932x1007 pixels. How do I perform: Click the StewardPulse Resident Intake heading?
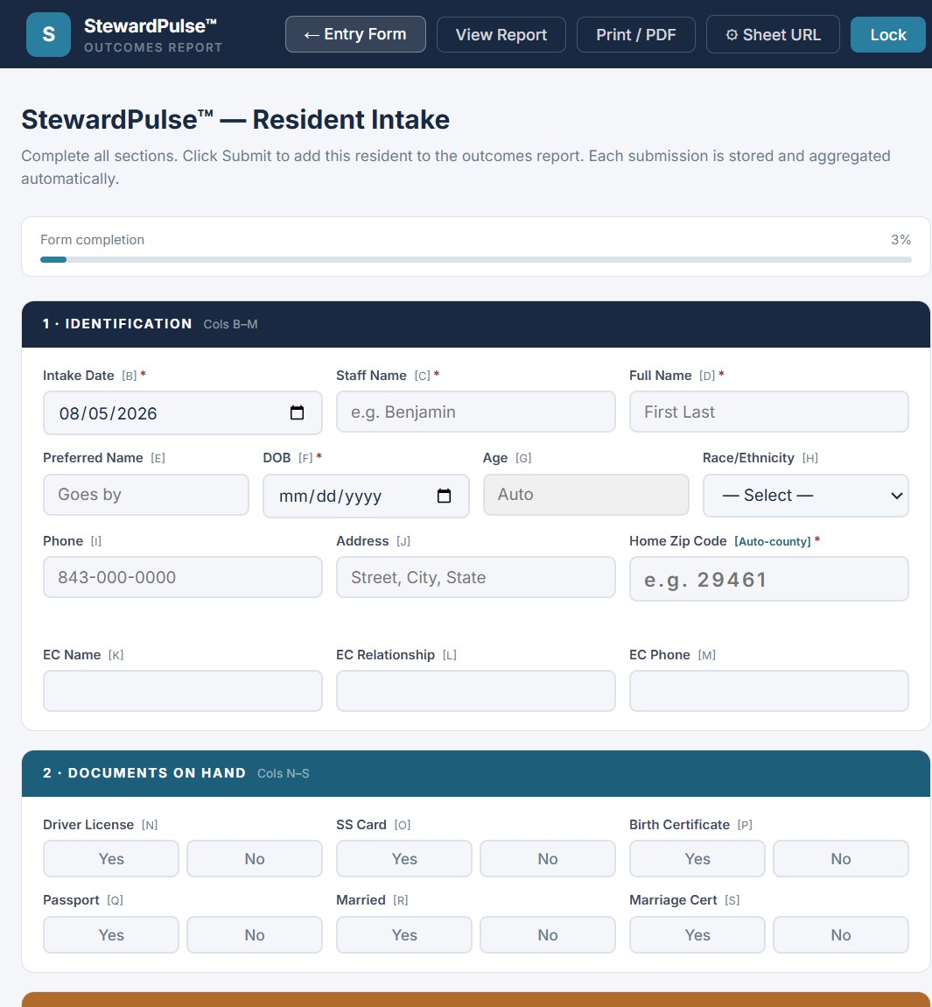[235, 119]
